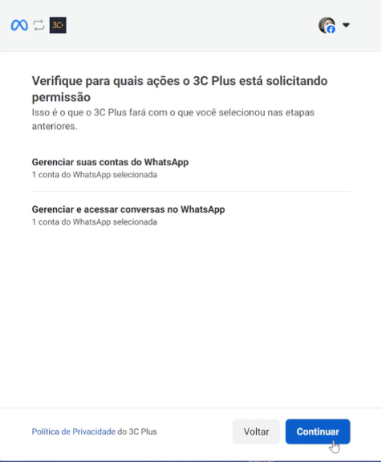381x462 pixels.
Task: Click the empty area below permissions
Action: 190,317
